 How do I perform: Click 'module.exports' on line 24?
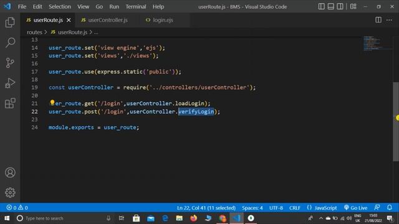pos(71,127)
